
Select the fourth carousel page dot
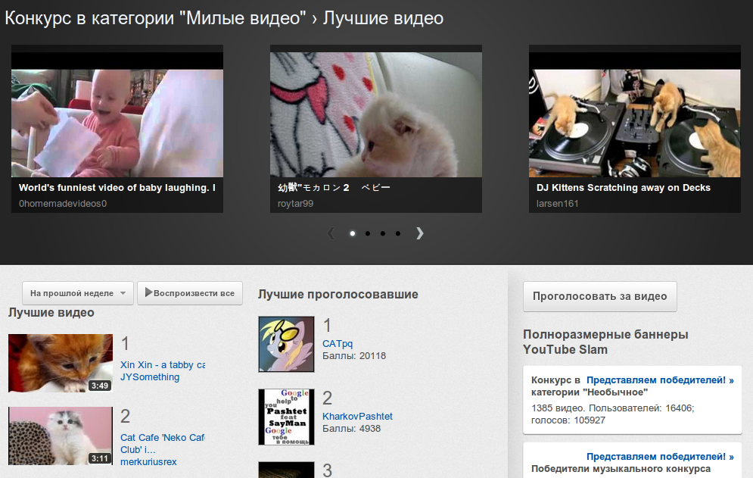click(x=397, y=233)
